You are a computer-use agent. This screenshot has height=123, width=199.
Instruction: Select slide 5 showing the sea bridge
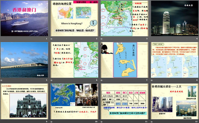[24, 60]
